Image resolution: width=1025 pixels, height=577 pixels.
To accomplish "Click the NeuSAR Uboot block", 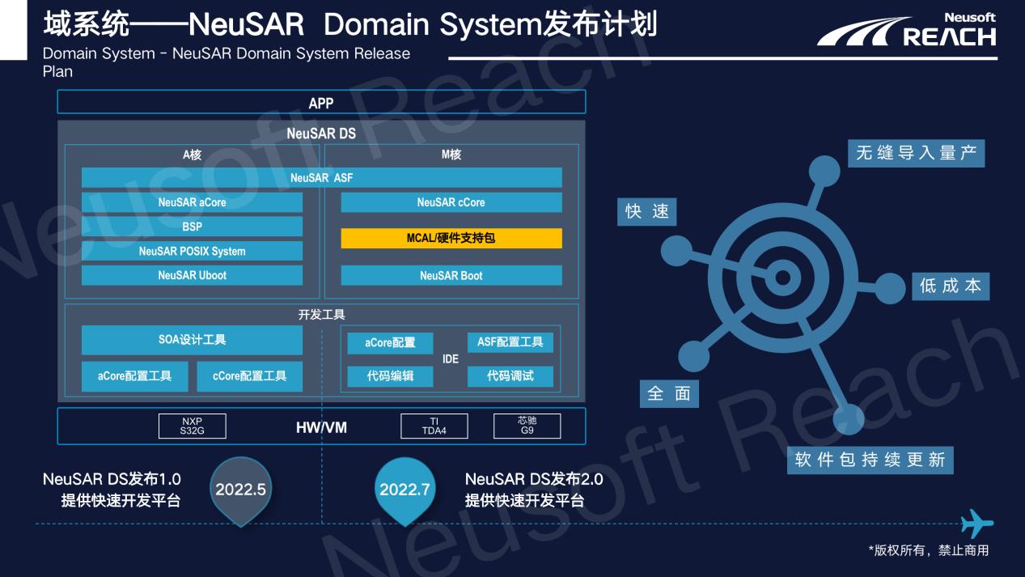I will [192, 275].
